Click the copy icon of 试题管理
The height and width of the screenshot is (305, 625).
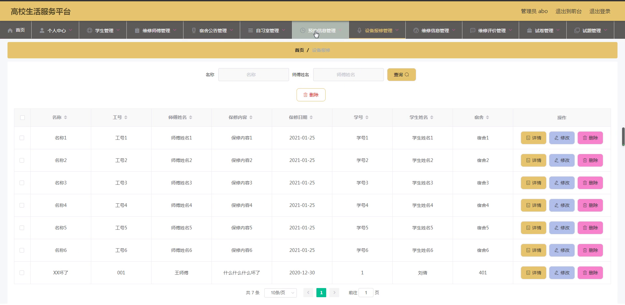click(577, 30)
